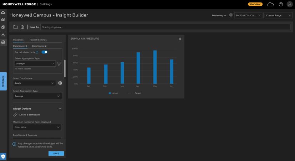Screen dimensions: 295x161
Task: Click the May bar in chart
Action: click(x=155, y=67)
